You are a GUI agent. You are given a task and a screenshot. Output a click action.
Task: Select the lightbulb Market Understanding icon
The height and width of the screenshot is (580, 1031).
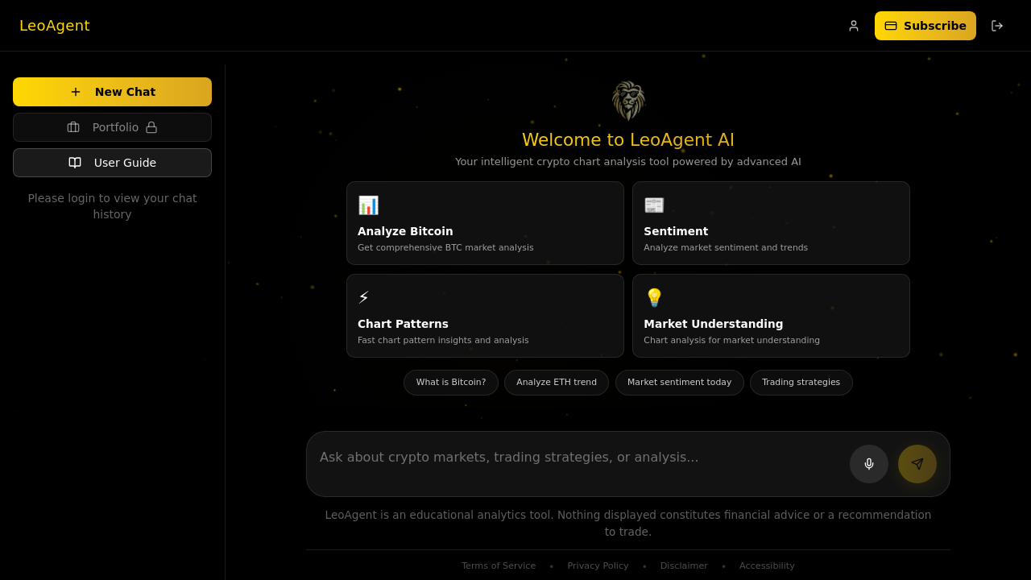point(654,297)
